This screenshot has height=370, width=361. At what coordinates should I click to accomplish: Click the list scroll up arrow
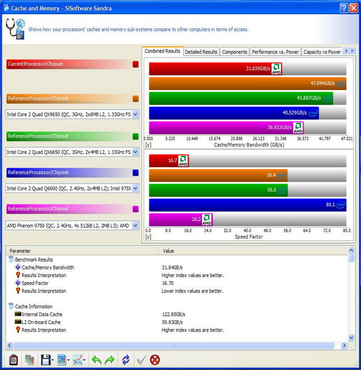[351, 250]
